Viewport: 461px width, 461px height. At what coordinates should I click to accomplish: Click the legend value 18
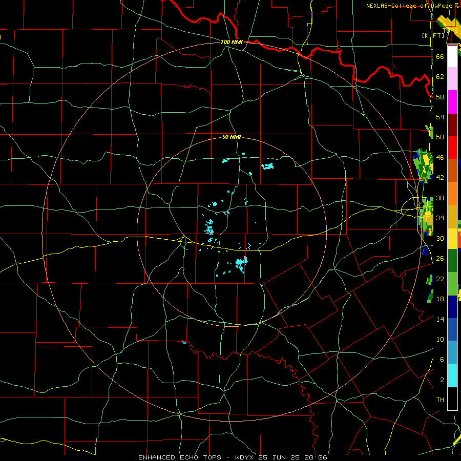click(x=440, y=299)
